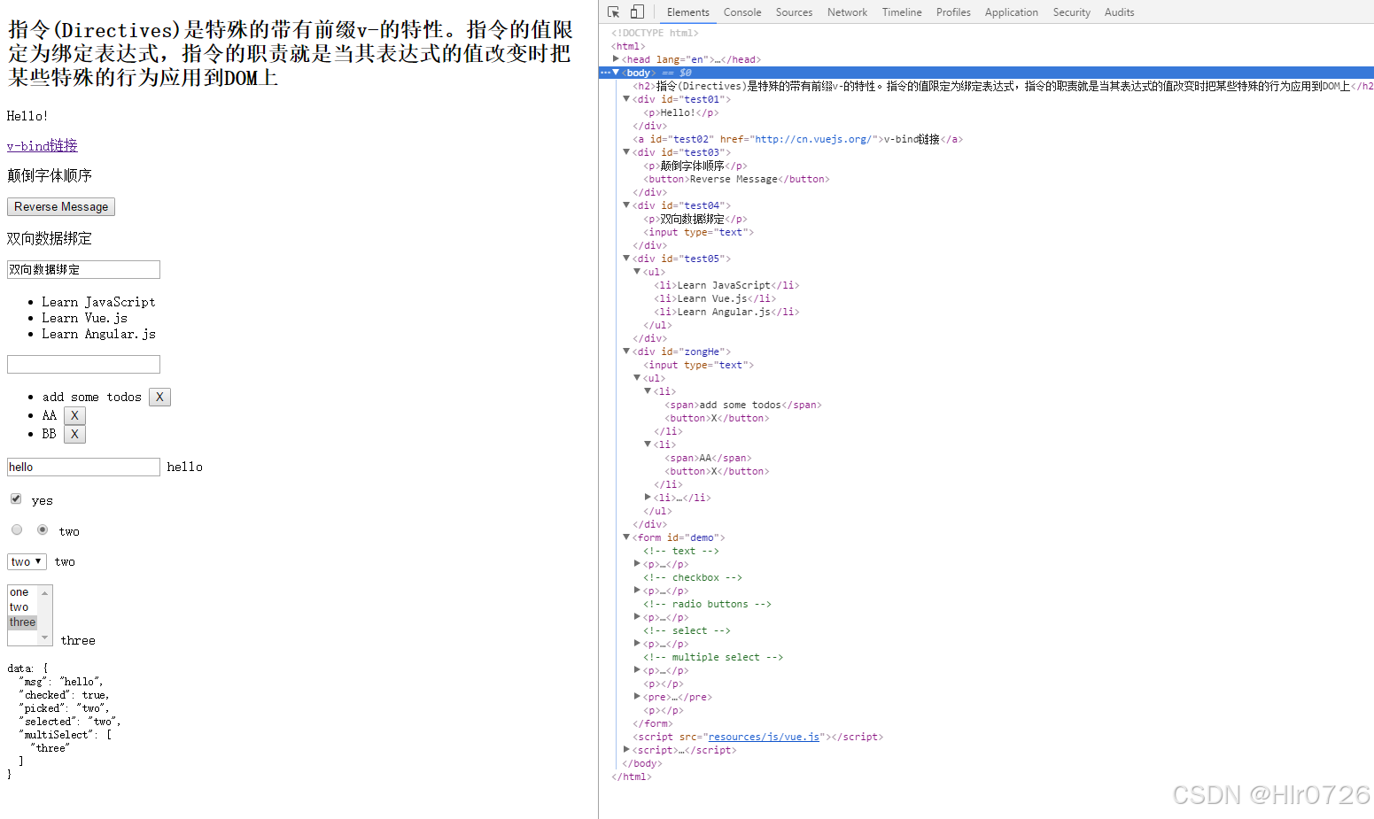
Task: Select the inspect element cursor icon
Action: [612, 12]
